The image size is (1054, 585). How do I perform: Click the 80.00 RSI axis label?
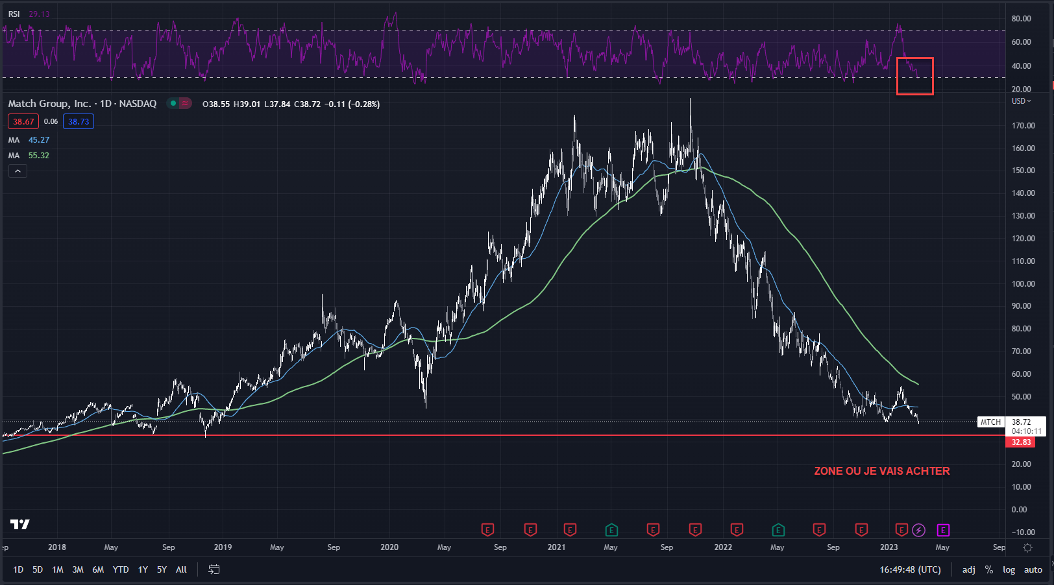tap(1021, 19)
